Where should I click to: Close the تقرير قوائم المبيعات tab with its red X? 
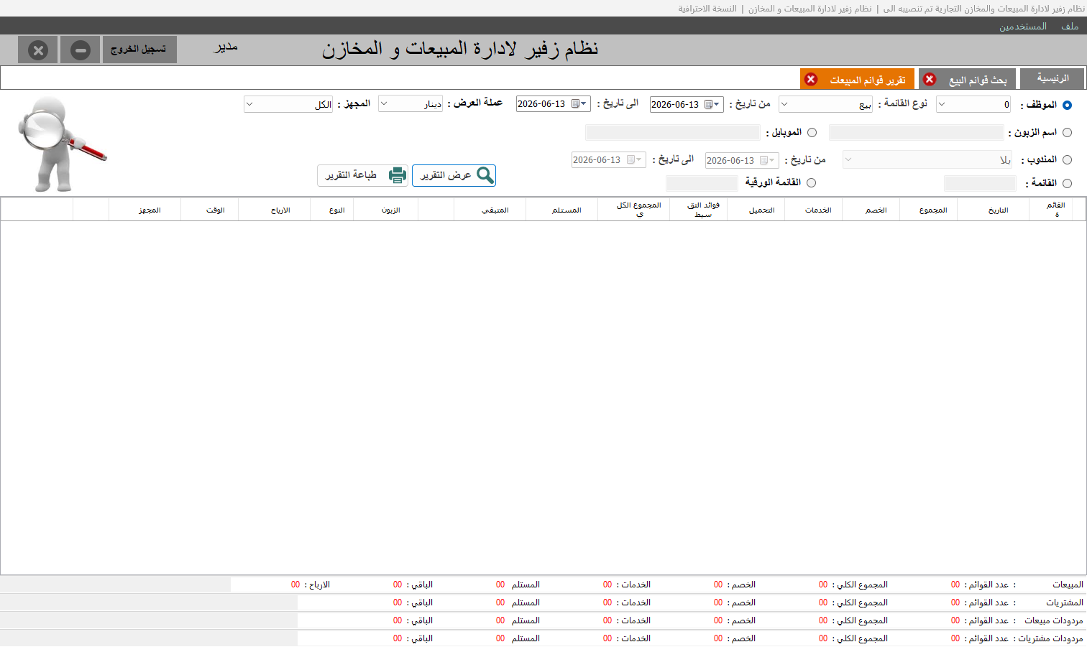pos(811,79)
